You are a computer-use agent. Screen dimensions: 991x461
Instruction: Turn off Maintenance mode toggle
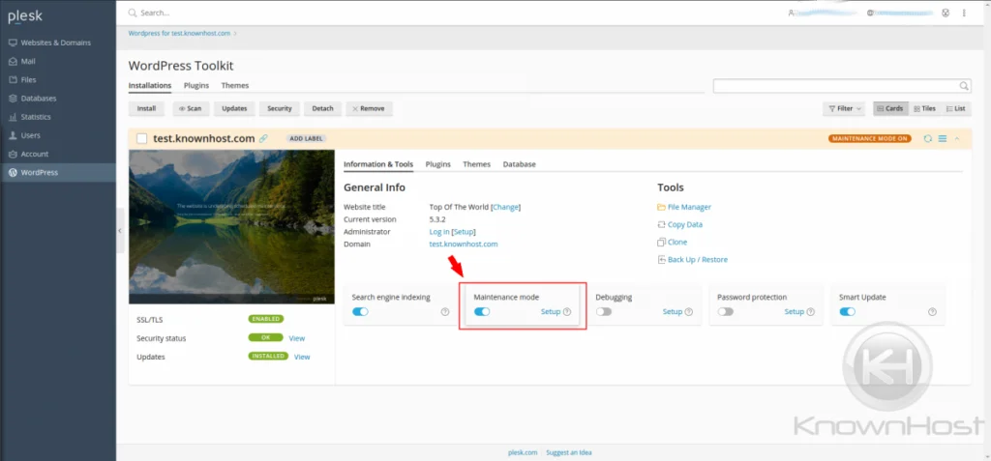point(482,312)
